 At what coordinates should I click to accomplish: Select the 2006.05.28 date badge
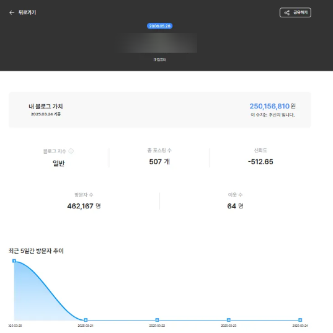159,26
